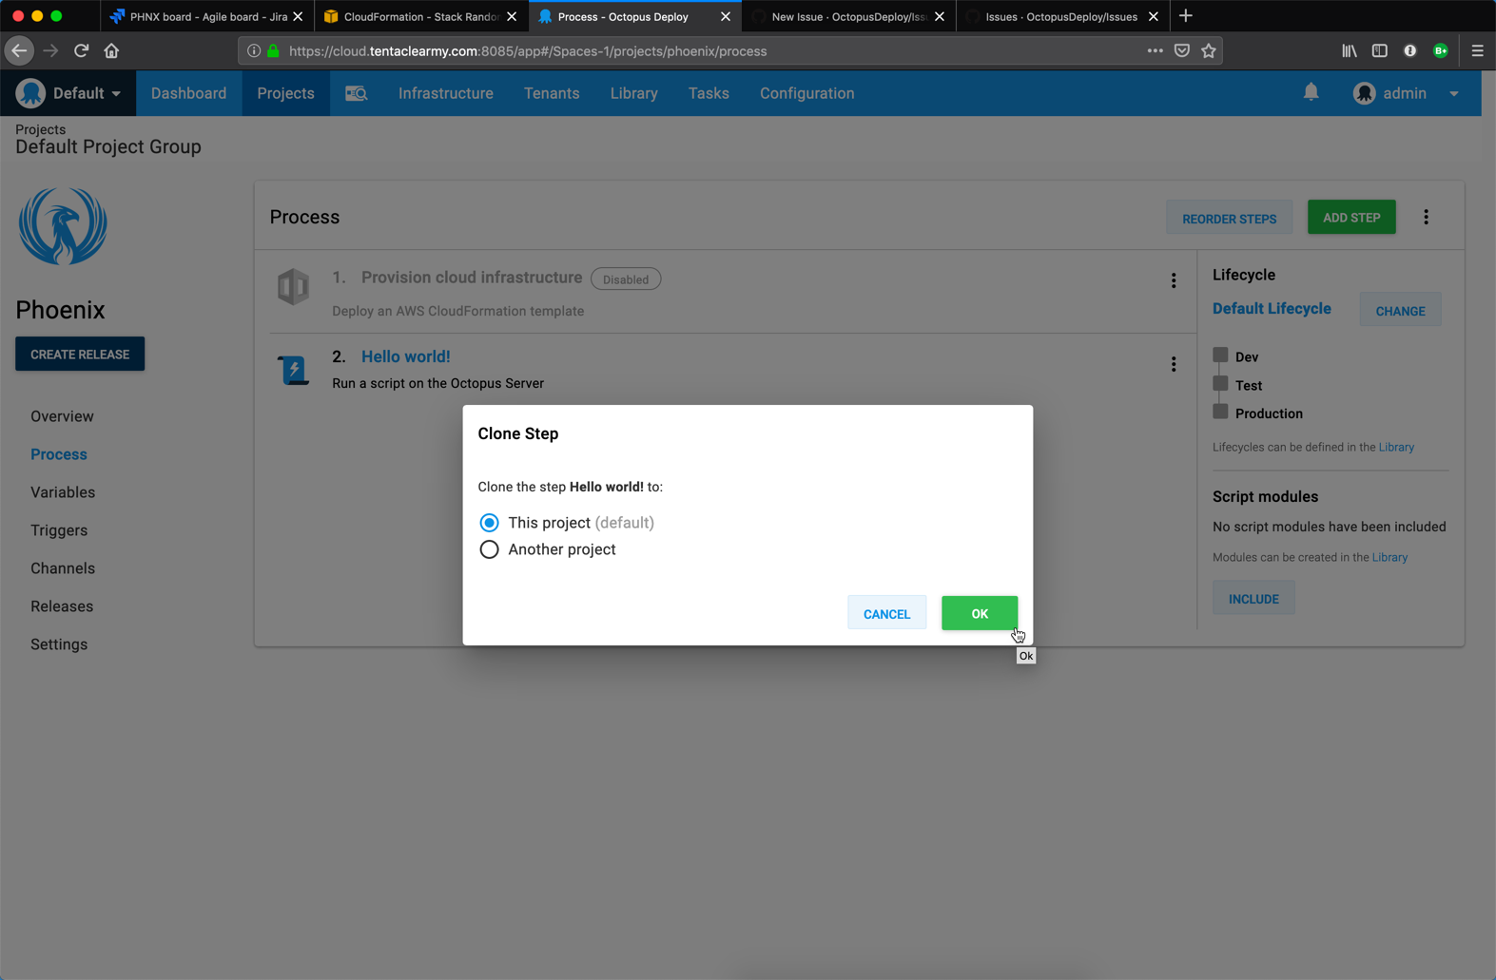Click Change lifecycle button
Image resolution: width=1496 pixels, height=980 pixels.
1400,310
